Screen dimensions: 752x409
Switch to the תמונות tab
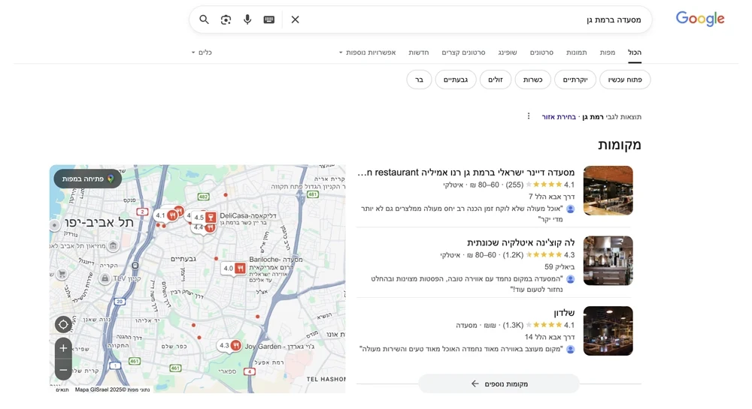577,52
